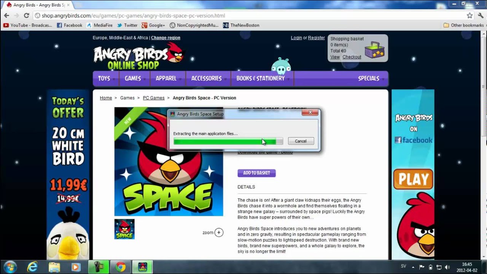The image size is (487, 274).
Task: Switch to the screen recorder taskbar app
Action: 98,267
